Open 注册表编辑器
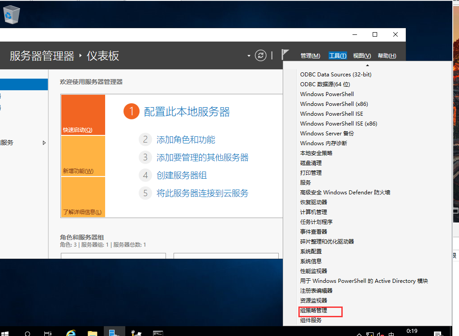The image size is (459, 336). pos(316,290)
